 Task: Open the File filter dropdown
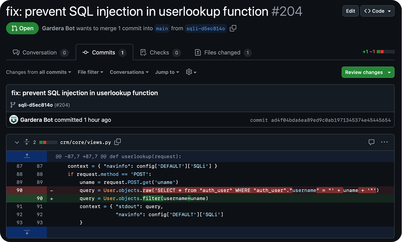90,72
